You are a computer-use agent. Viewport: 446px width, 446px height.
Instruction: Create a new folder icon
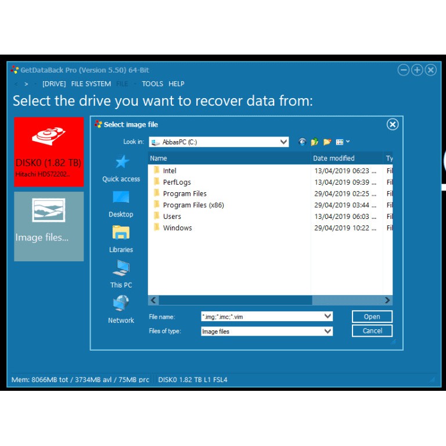tap(327, 142)
